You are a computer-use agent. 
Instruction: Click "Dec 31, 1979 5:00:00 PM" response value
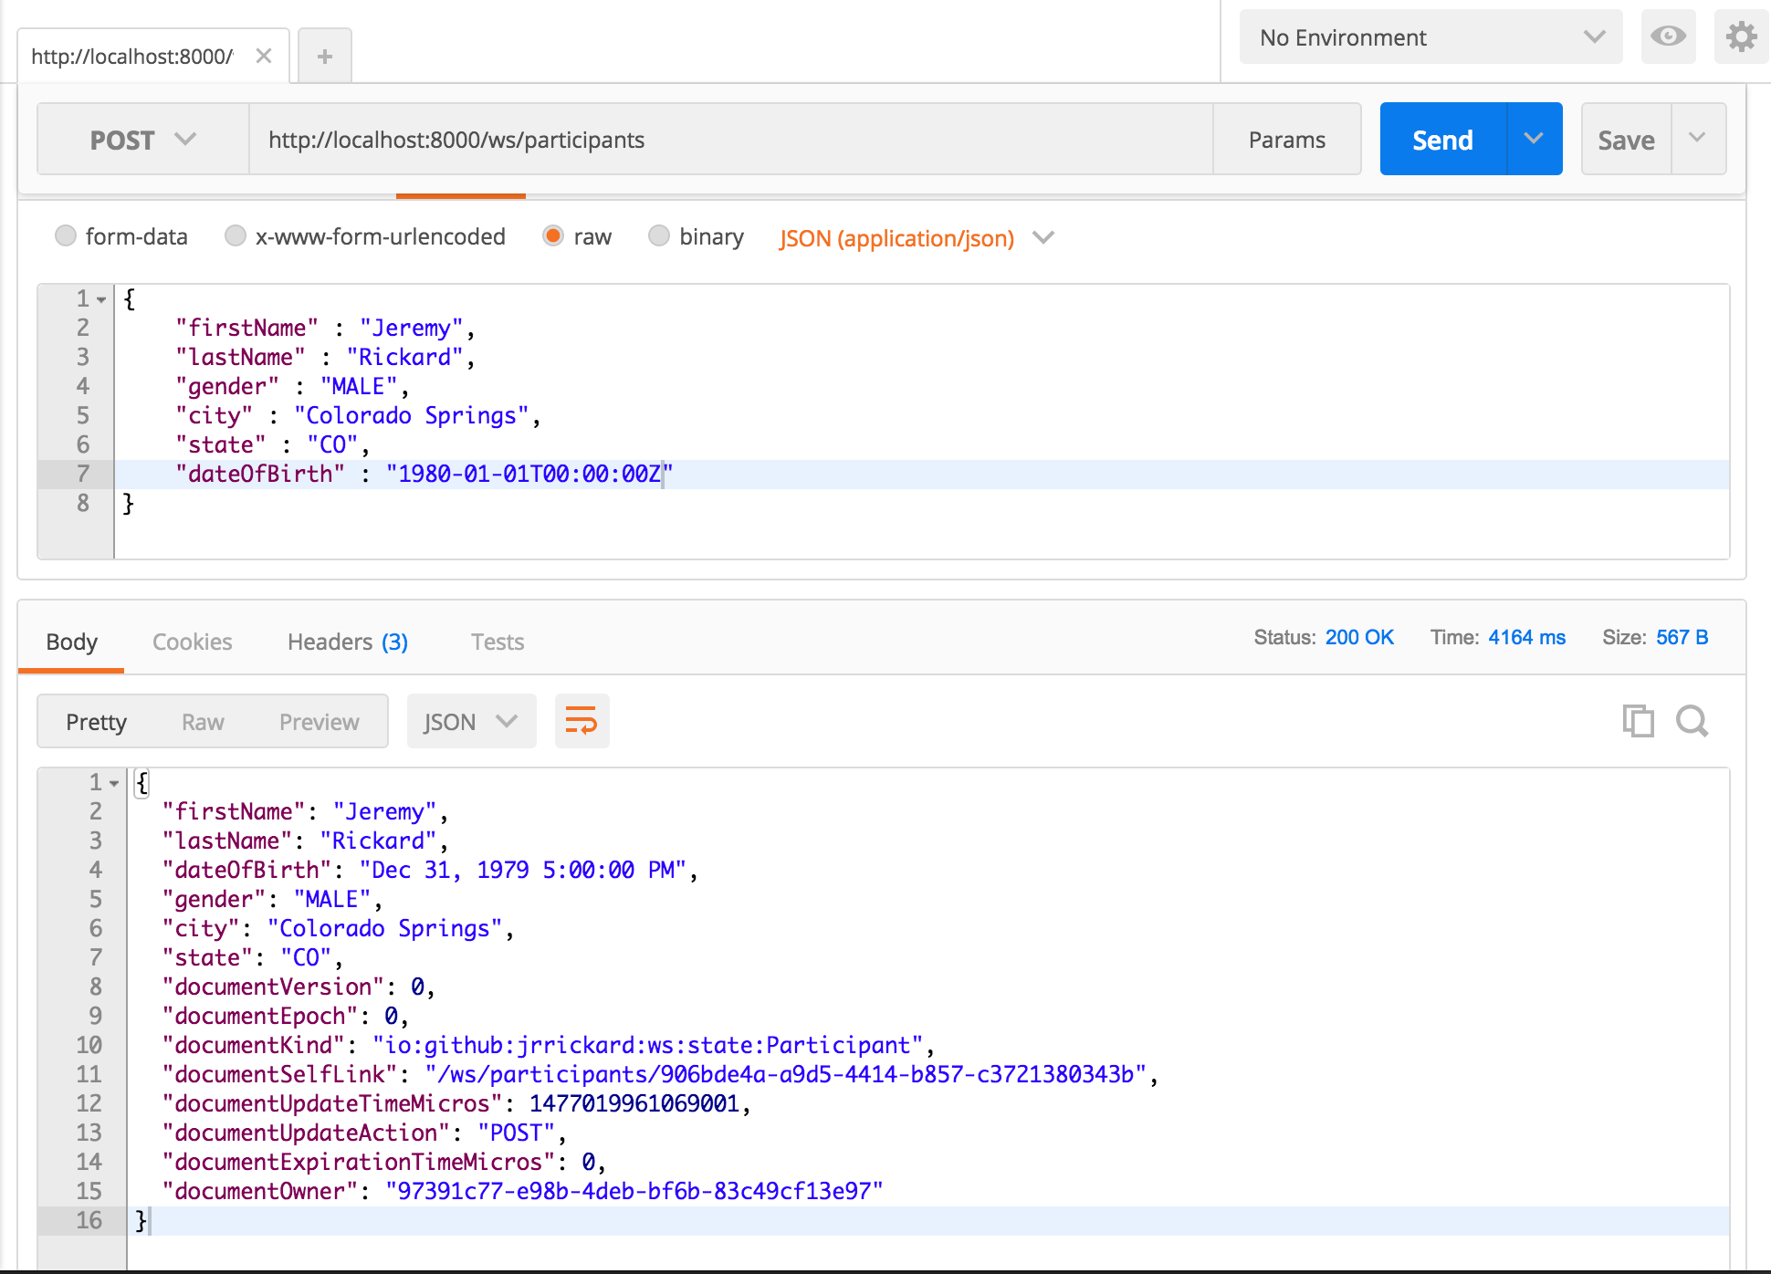point(522,870)
